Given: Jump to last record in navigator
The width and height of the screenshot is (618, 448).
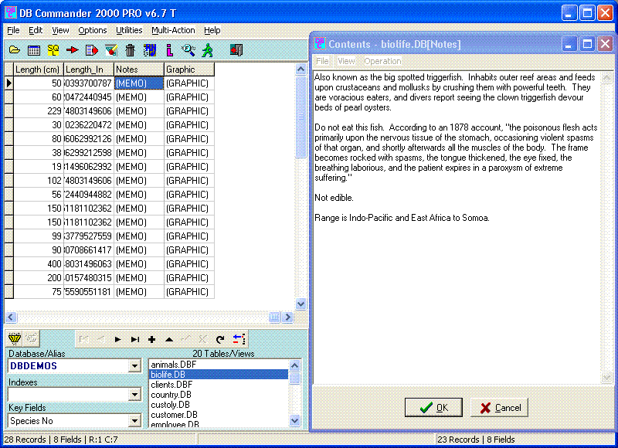Looking at the screenshot, I should [x=134, y=339].
